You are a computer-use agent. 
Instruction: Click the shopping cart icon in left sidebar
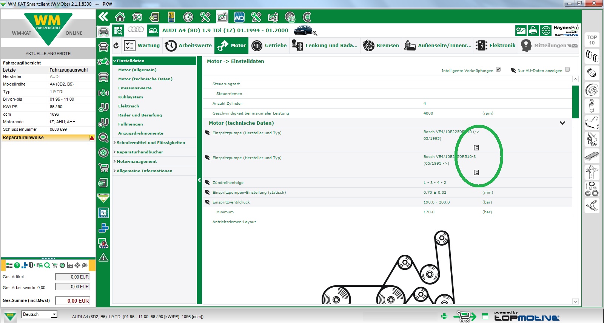pyautogui.click(x=103, y=168)
